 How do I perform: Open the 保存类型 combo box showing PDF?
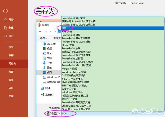coord(113,114)
